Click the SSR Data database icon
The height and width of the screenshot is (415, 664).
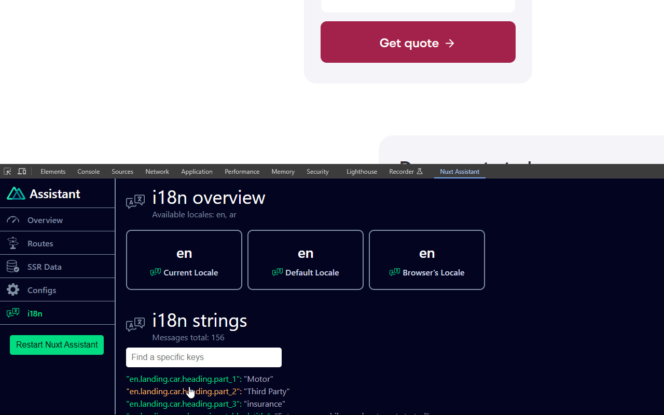pyautogui.click(x=13, y=267)
